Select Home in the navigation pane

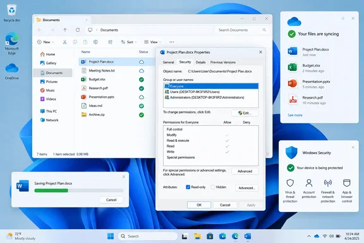tap(52, 54)
